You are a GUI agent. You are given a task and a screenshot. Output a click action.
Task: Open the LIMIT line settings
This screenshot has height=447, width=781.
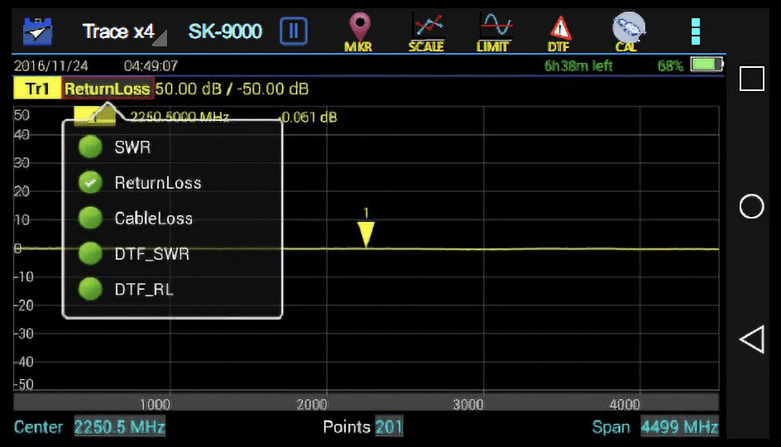493,33
